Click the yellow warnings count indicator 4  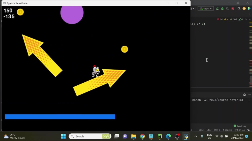[226, 19]
